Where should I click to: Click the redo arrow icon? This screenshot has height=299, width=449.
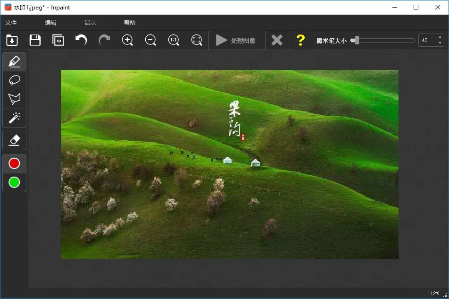(x=104, y=40)
